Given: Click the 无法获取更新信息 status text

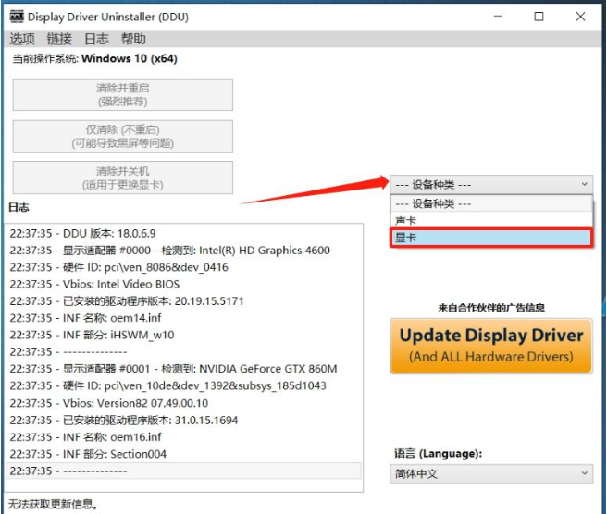Looking at the screenshot, I should 53,504.
